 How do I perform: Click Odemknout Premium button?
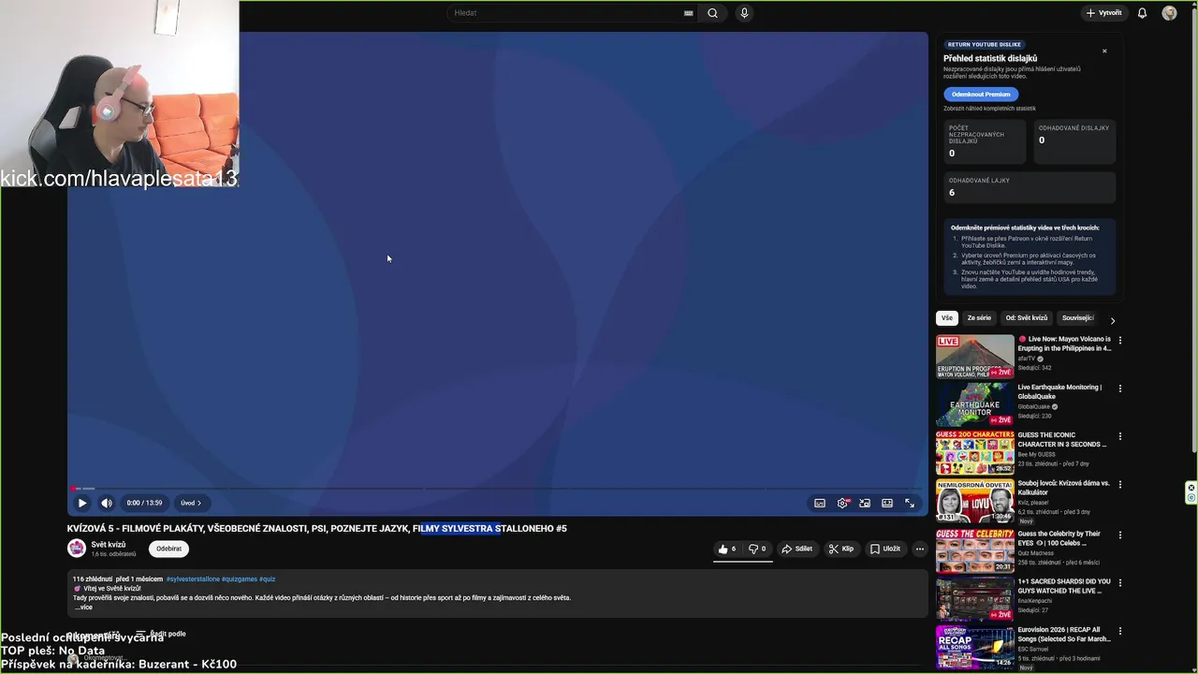coord(981,95)
